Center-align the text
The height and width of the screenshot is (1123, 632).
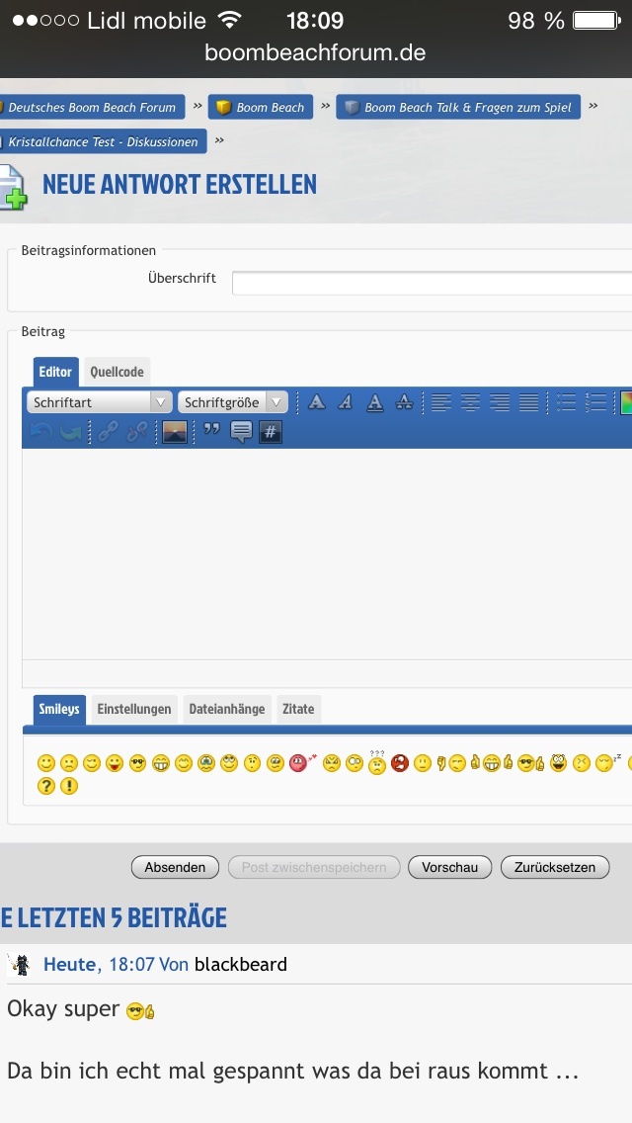coord(470,402)
